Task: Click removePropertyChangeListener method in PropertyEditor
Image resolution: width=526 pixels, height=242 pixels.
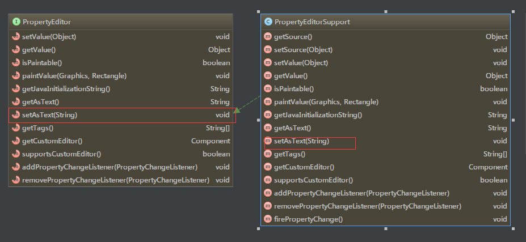Action: (115, 180)
